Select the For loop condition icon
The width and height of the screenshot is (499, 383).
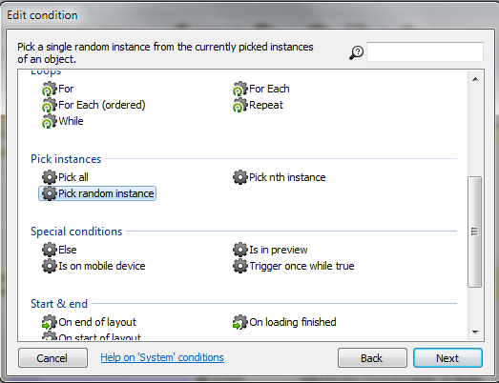point(49,89)
